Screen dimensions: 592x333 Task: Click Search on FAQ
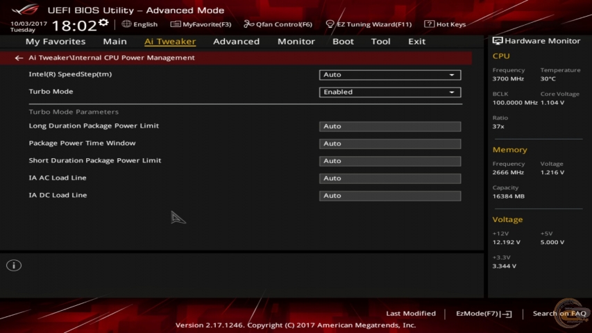click(559, 314)
